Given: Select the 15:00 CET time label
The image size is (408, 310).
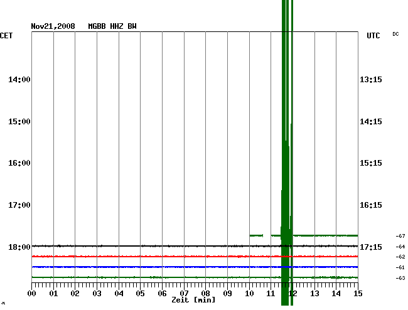Looking at the screenshot, I should (x=19, y=122).
